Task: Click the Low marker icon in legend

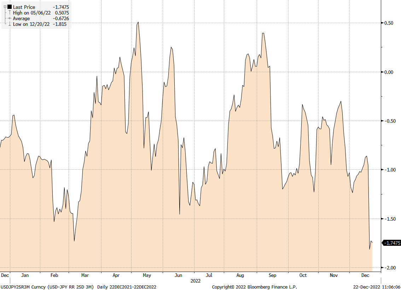Action: pyautogui.click(x=10, y=24)
